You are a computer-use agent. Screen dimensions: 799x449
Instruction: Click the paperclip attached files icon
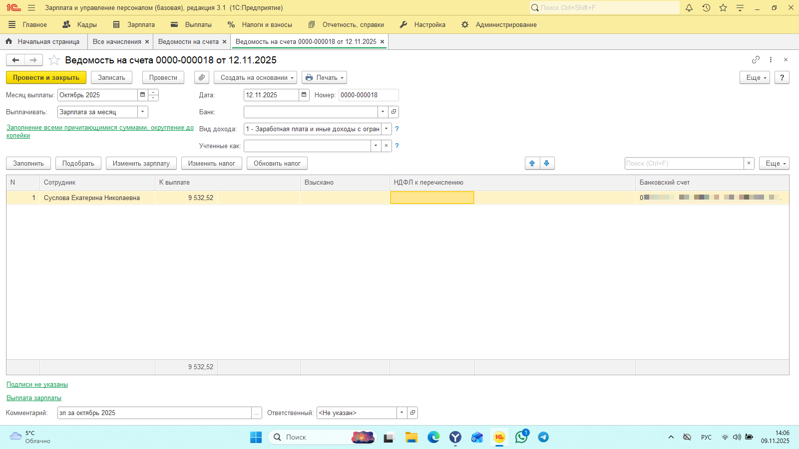click(x=201, y=77)
